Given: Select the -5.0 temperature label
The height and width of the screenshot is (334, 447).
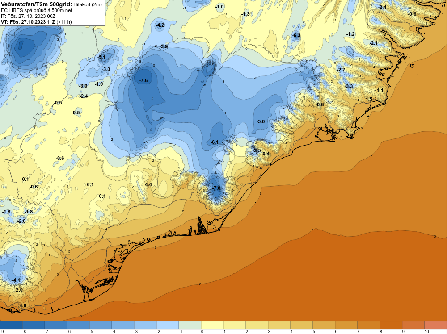Looking at the screenshot, I should click(261, 121).
